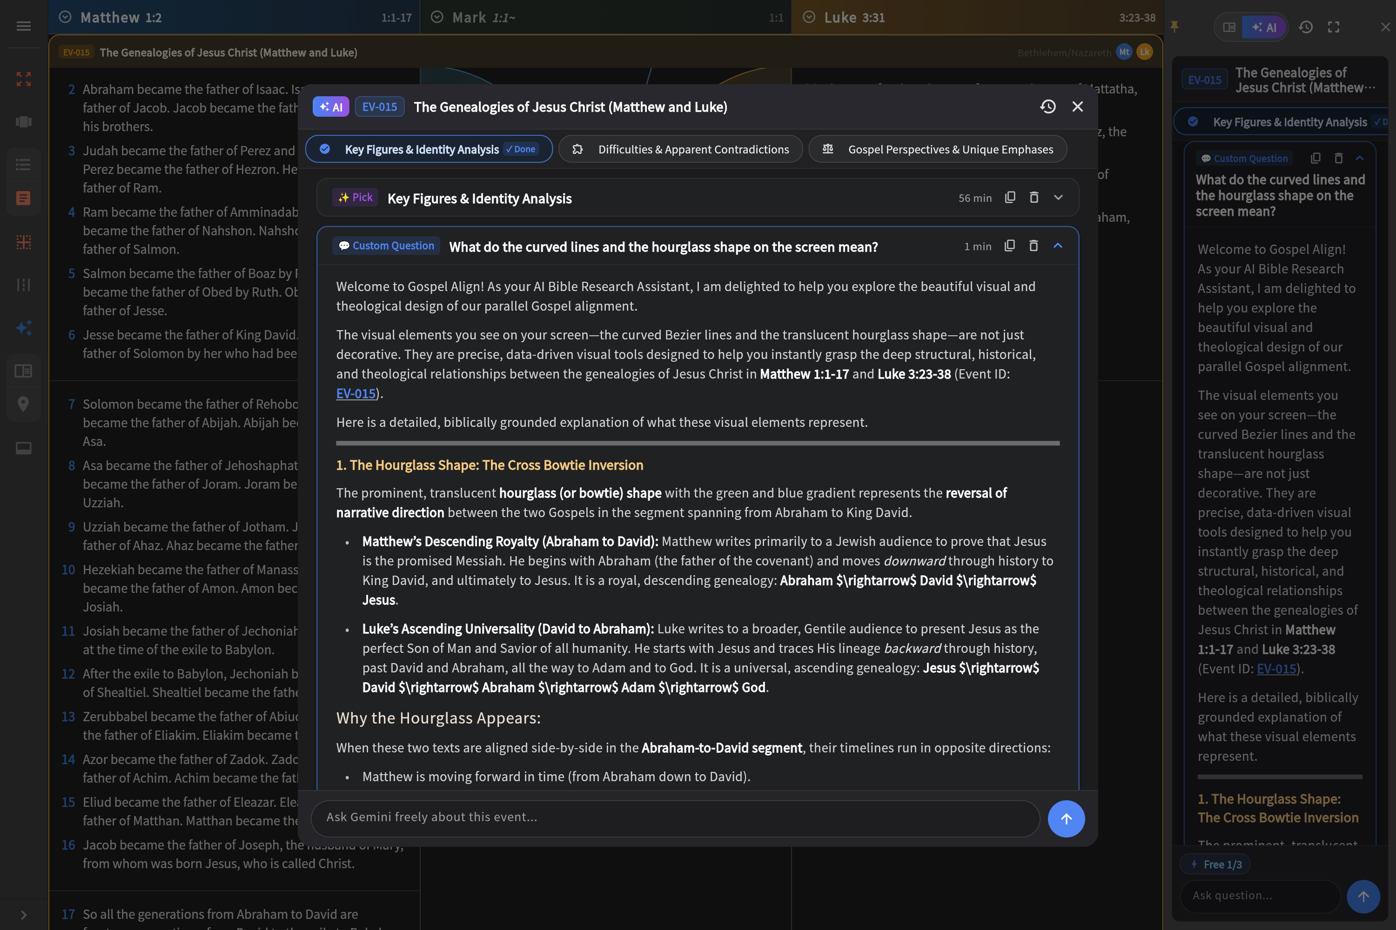Copy custom question answer in side panel

pos(1315,159)
